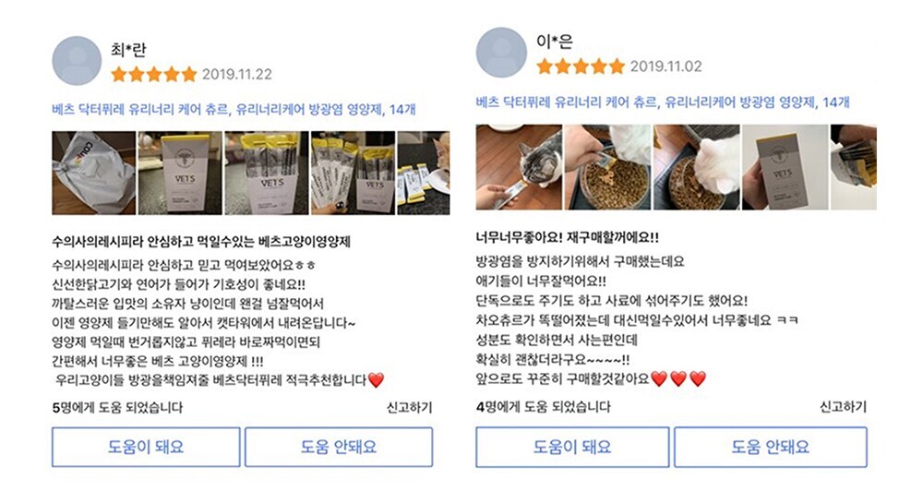Click star rating in 최*란's review
This screenshot has width=923, height=503.
click(x=154, y=75)
